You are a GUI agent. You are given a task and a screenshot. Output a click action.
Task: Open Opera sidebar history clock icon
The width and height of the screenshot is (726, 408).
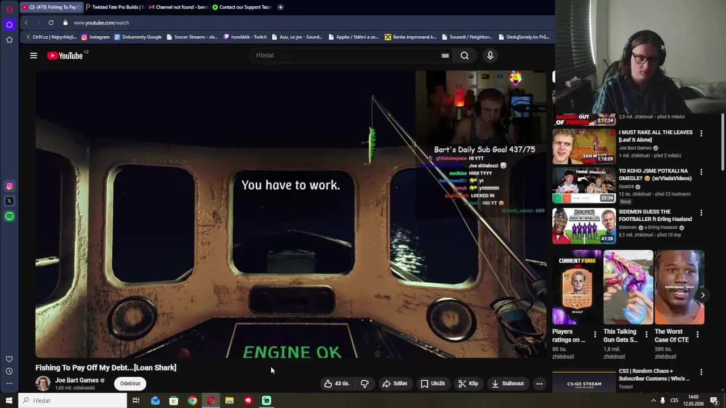tap(9, 371)
